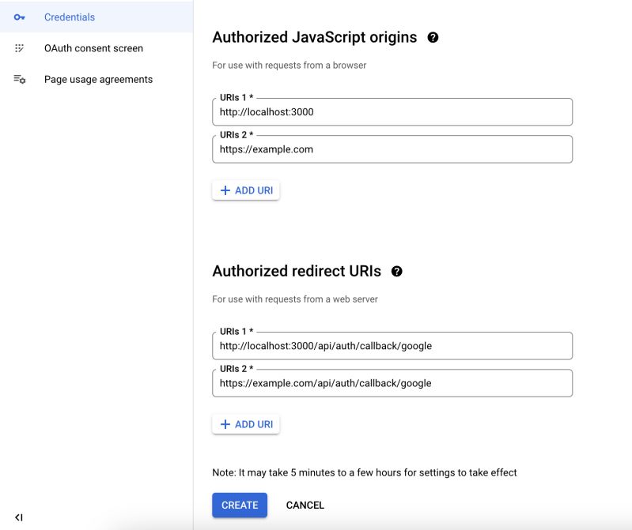Click the example.com callback redirect URI field

pyautogui.click(x=392, y=383)
